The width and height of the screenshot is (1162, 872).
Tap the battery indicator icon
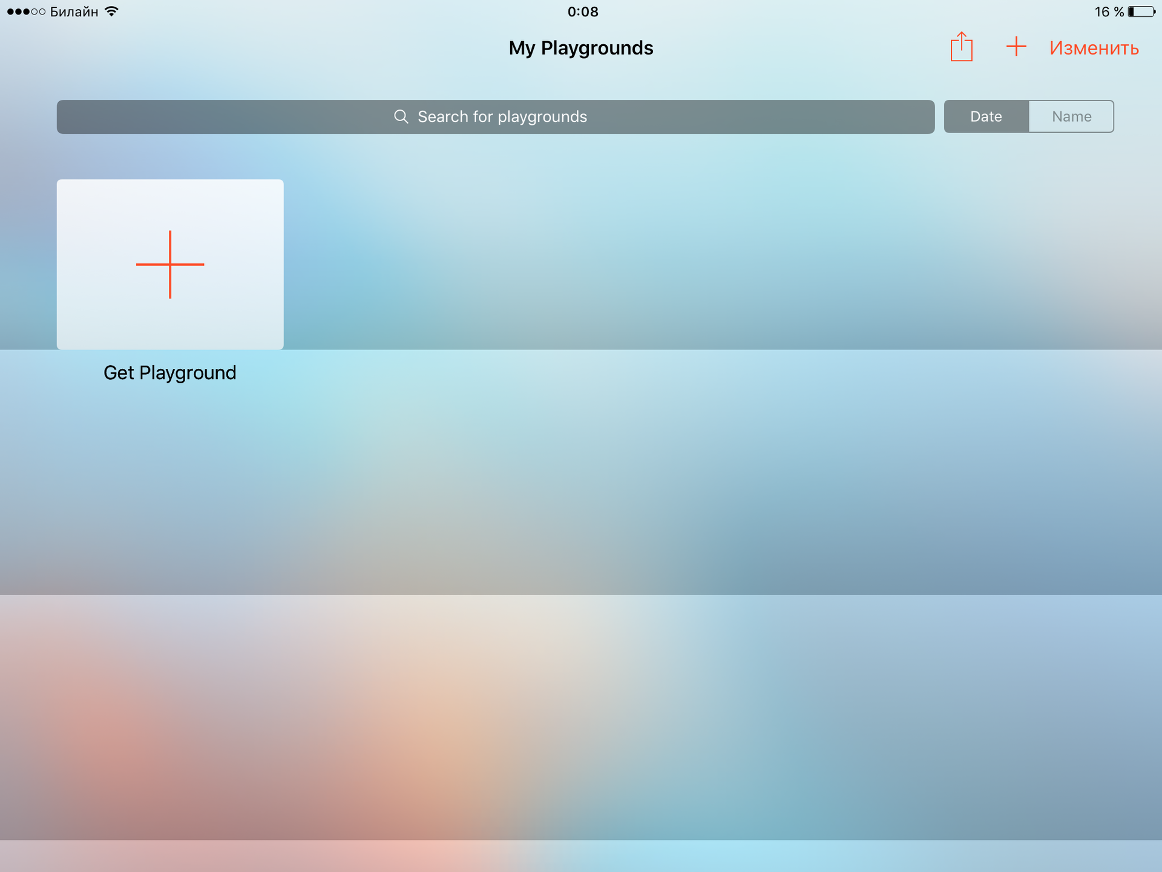pyautogui.click(x=1141, y=12)
